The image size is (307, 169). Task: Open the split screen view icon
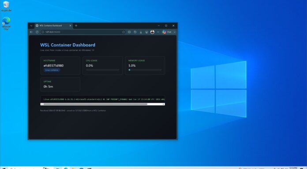pyautogui.click(x=129, y=32)
